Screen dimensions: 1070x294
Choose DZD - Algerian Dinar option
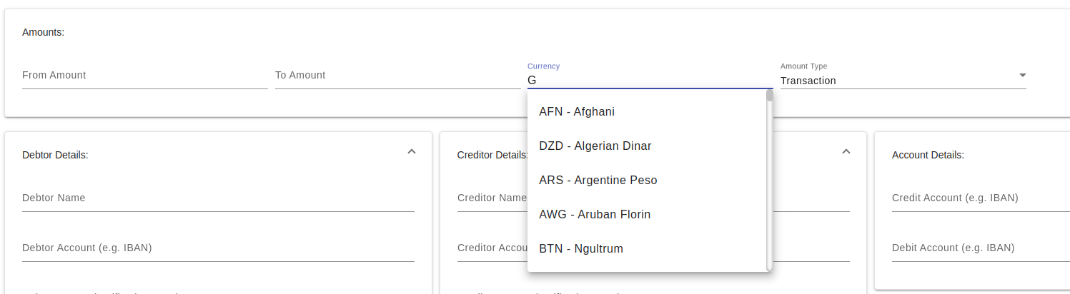point(595,146)
